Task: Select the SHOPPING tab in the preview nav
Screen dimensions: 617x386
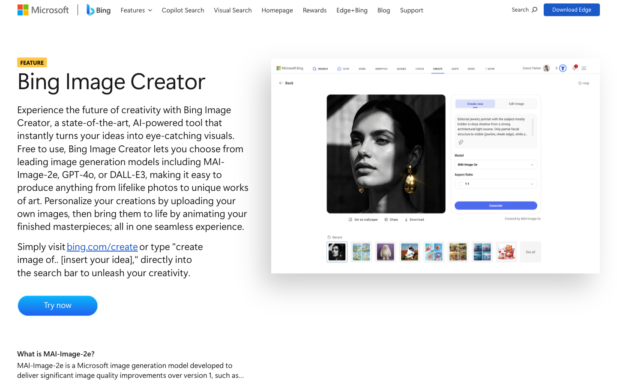Action: pos(381,69)
